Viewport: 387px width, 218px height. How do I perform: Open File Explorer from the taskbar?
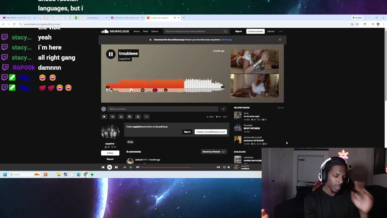pos(59,174)
